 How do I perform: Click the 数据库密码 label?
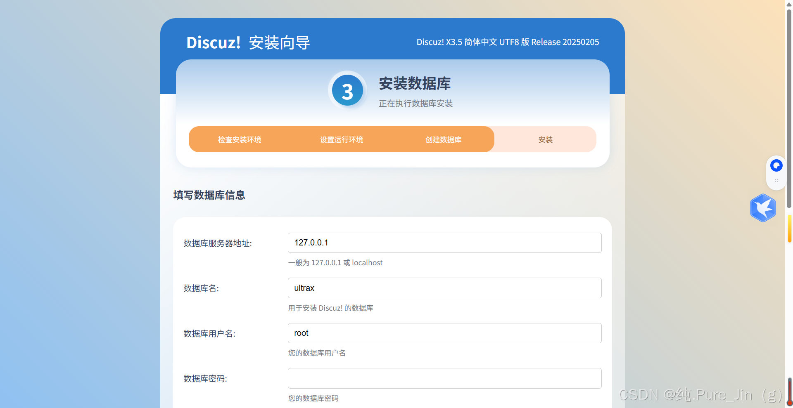[x=205, y=379]
